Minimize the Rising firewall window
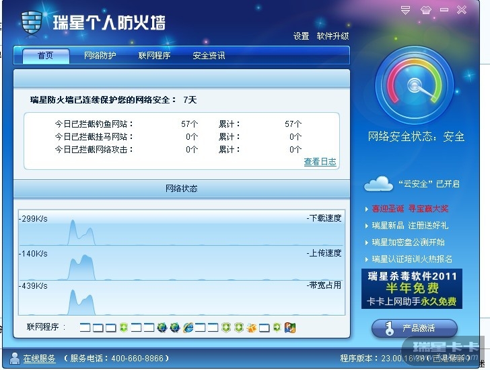490x370 pixels. click(444, 10)
